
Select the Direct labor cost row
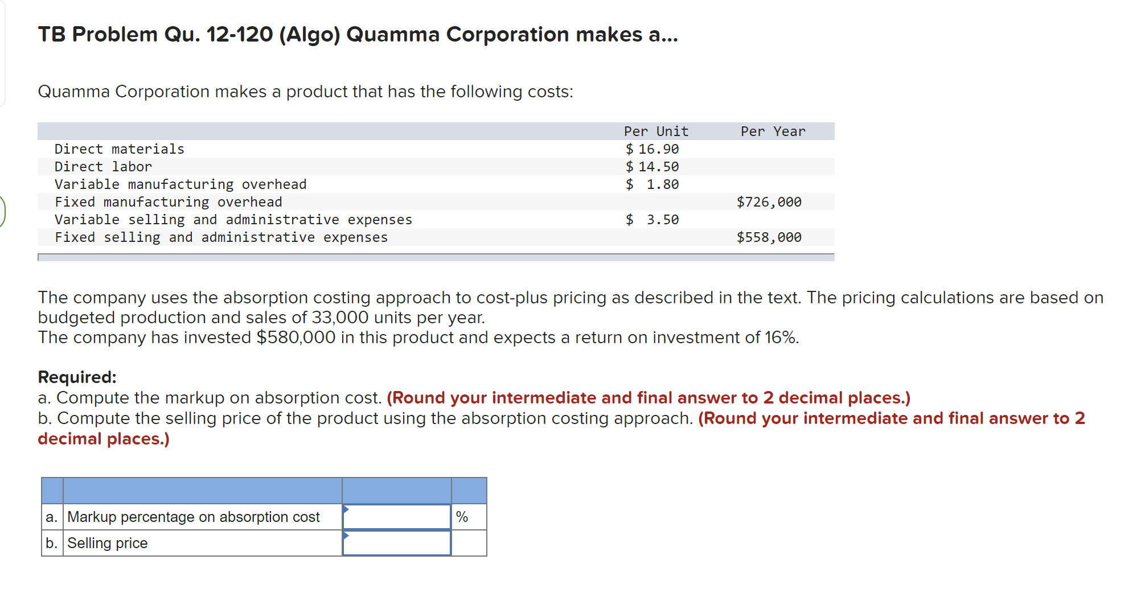[x=103, y=166]
